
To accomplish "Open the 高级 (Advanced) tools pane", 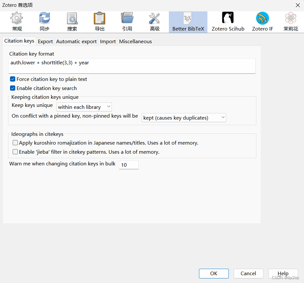I will pyautogui.click(x=155, y=22).
